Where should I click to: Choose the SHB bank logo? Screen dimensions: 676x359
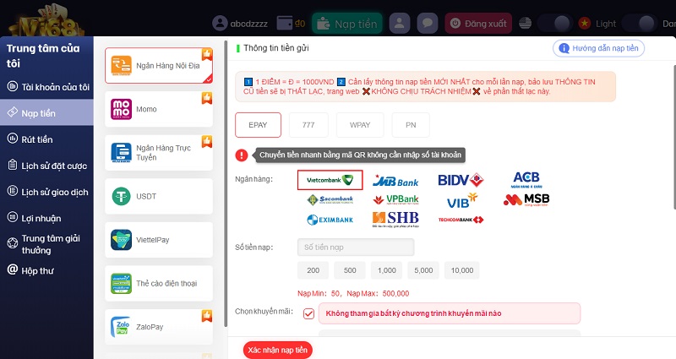coord(395,220)
